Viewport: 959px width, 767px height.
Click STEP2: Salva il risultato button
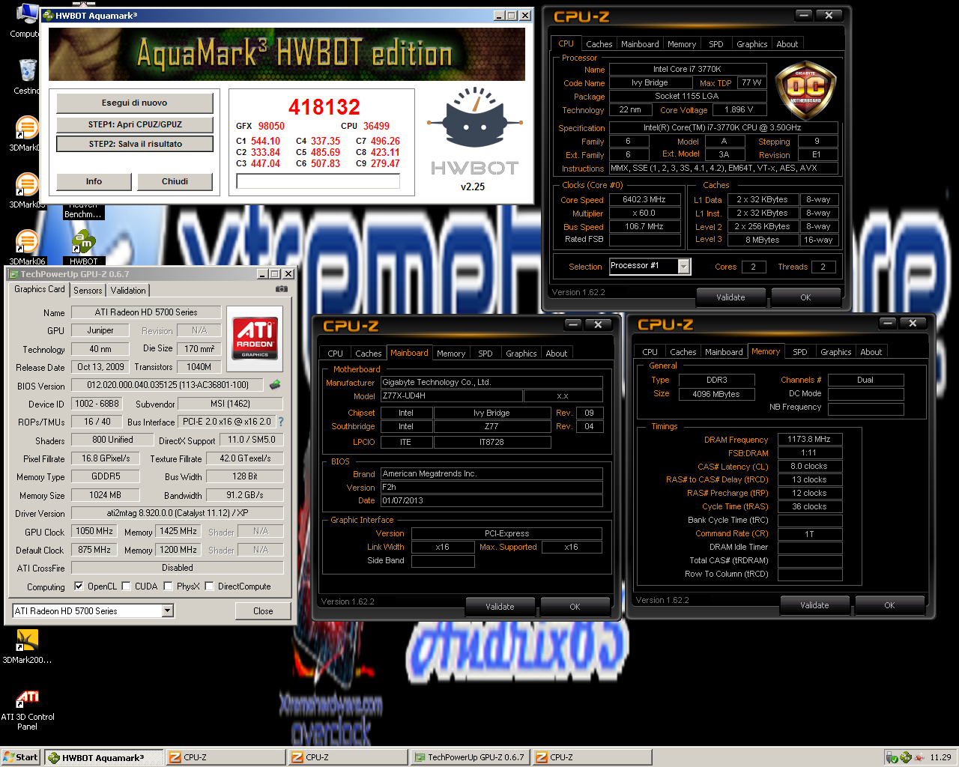tap(135, 144)
